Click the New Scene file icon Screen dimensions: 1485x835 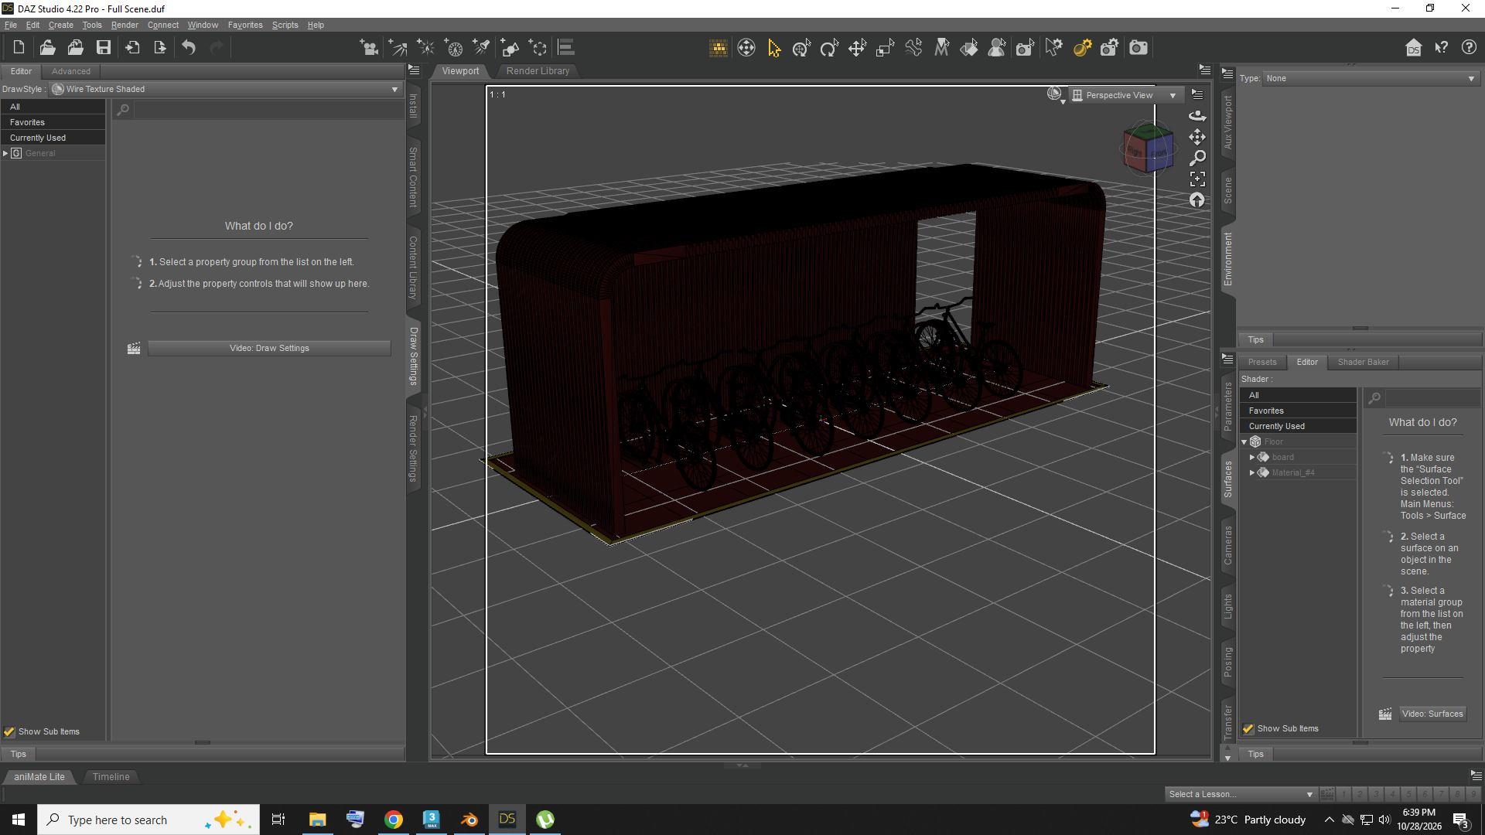tap(19, 48)
